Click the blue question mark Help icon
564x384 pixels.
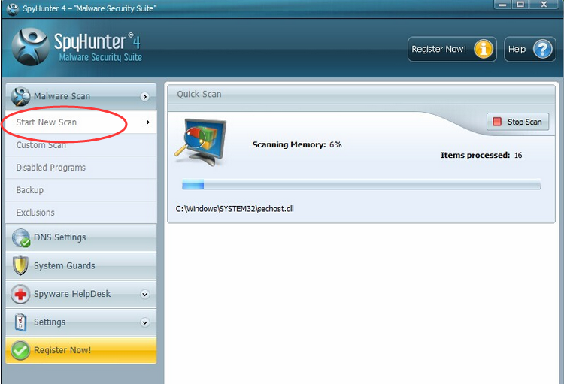[542, 49]
